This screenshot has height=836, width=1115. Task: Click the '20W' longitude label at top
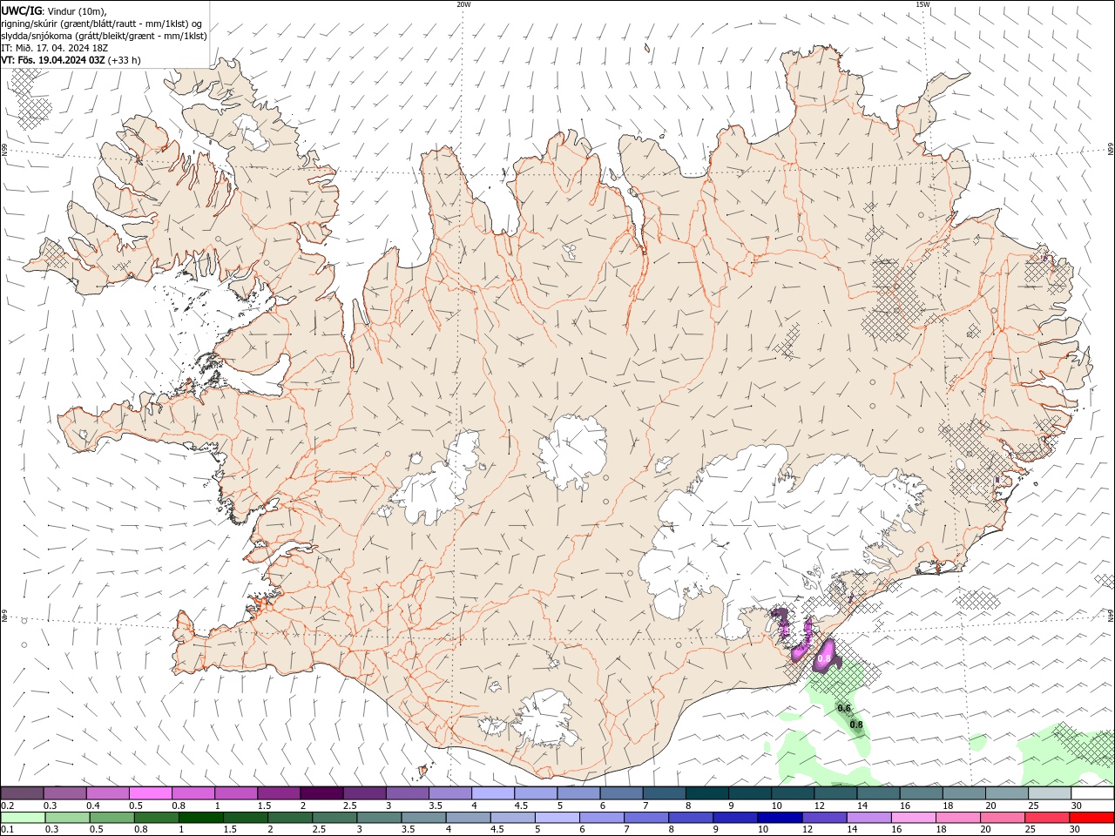point(463,4)
